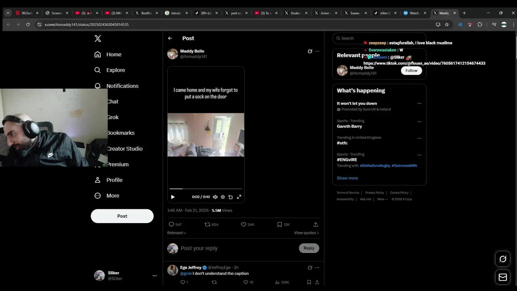Open the video settings gear icon
The height and width of the screenshot is (291, 517).
pos(223,197)
